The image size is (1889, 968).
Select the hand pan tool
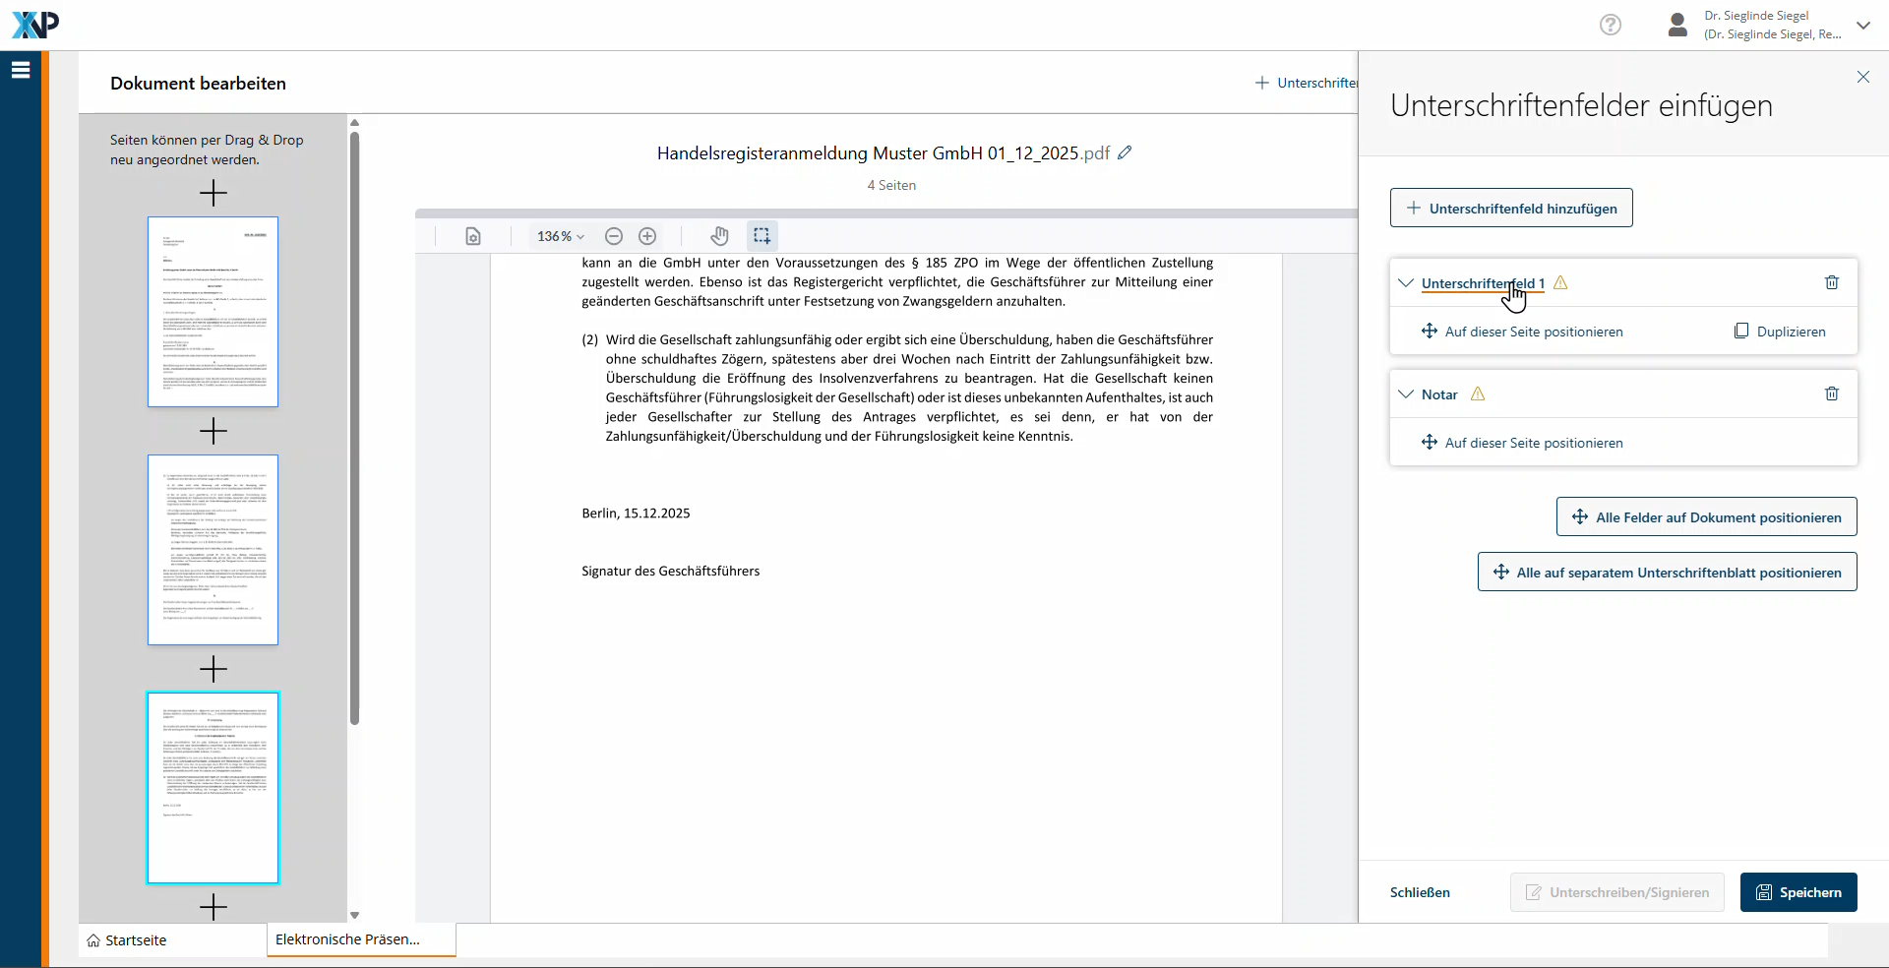(x=719, y=236)
